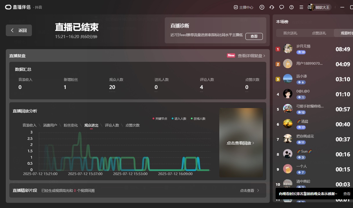
Task: Toggle 进入人数 legend on chart
Action: click(x=179, y=119)
